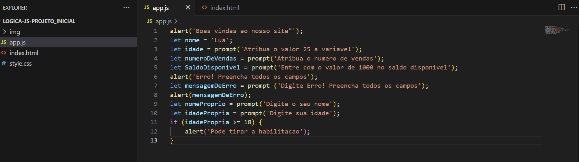This screenshot has width=579, height=162.
Task: Click the 'Lua' string on line 2
Action: [220, 40]
